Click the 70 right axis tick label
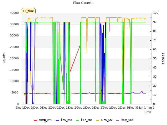 pos(155,40)
